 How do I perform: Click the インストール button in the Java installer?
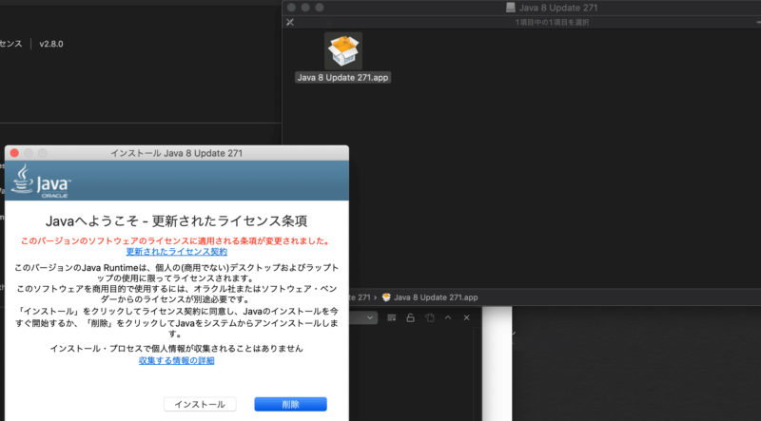200,404
